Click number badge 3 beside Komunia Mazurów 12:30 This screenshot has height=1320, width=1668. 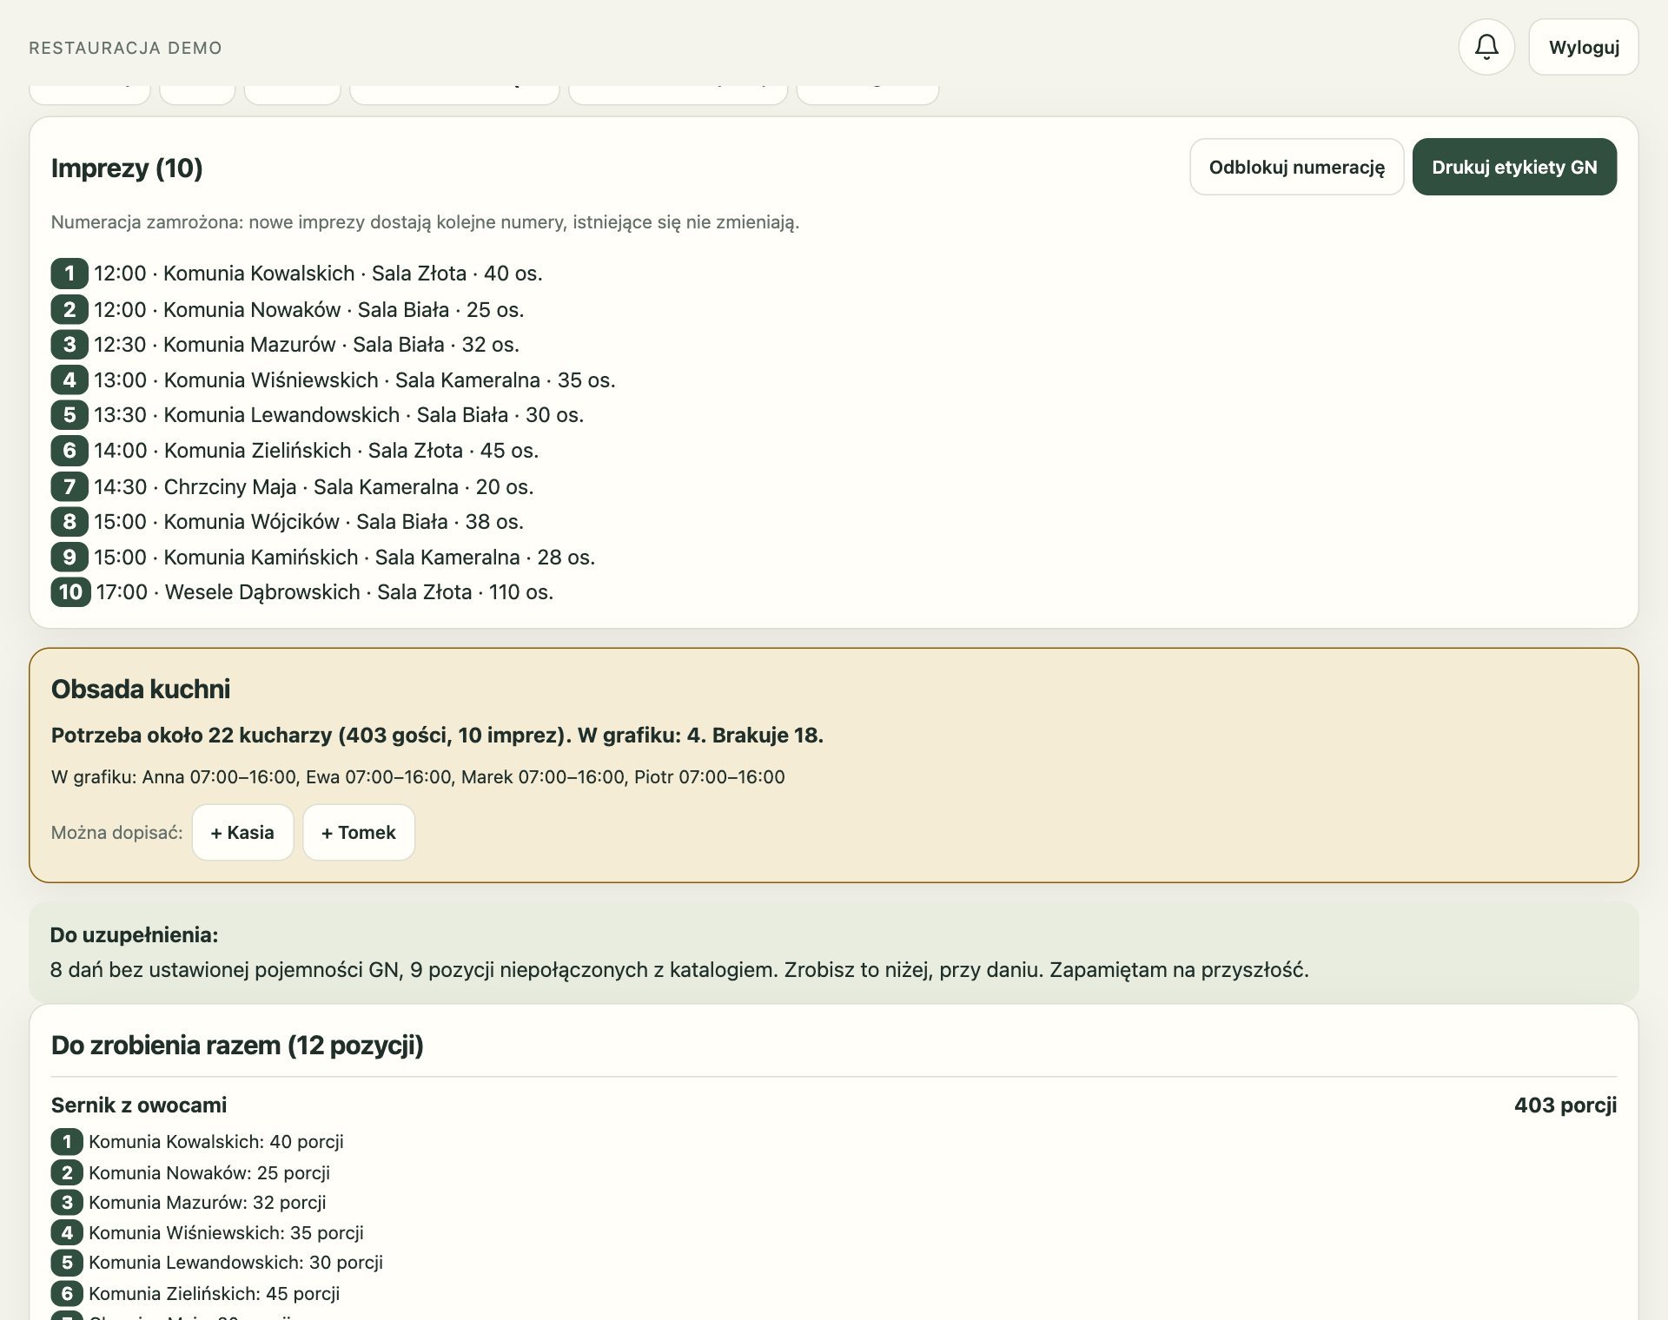click(69, 345)
